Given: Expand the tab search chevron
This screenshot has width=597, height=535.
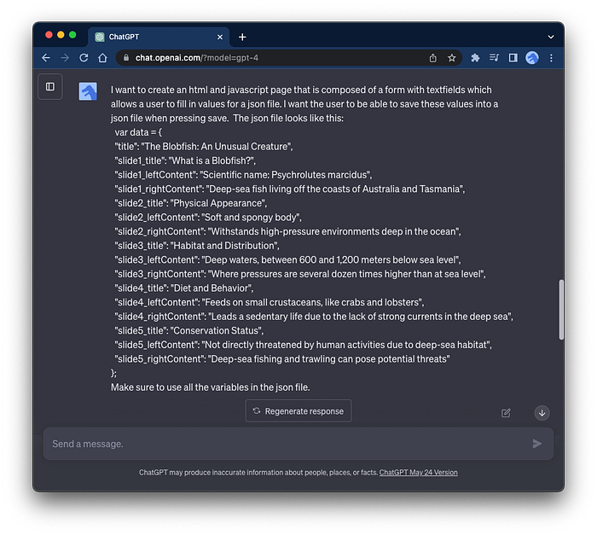Looking at the screenshot, I should coord(551,37).
